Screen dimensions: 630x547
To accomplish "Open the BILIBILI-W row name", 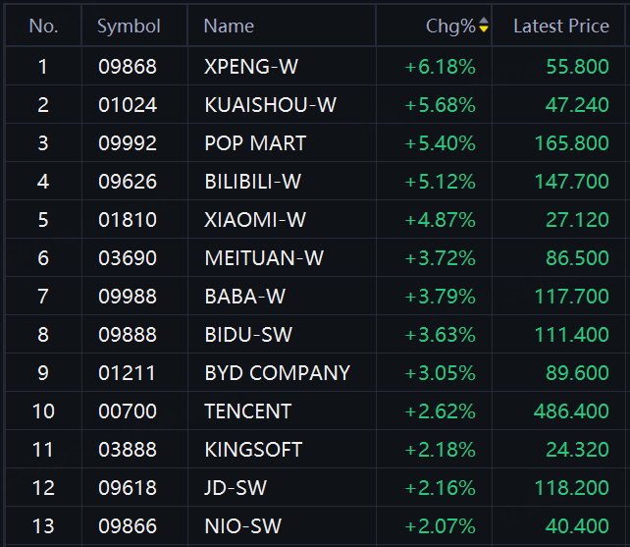I will pyautogui.click(x=252, y=182).
